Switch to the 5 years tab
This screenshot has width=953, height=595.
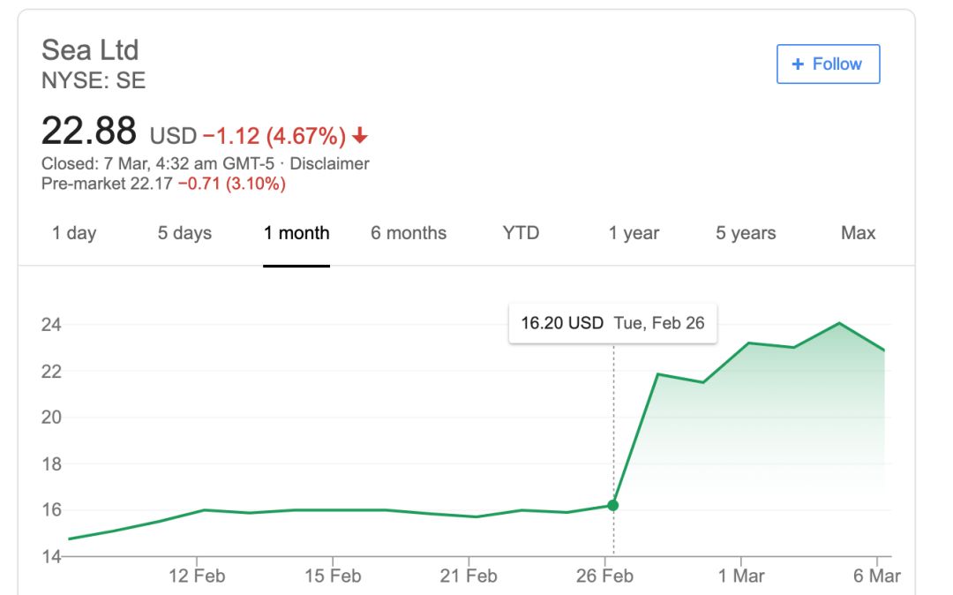[x=746, y=233]
